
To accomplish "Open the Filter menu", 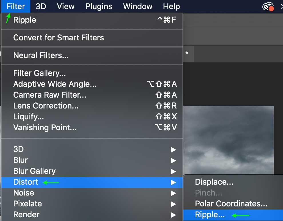I will coord(16,7).
